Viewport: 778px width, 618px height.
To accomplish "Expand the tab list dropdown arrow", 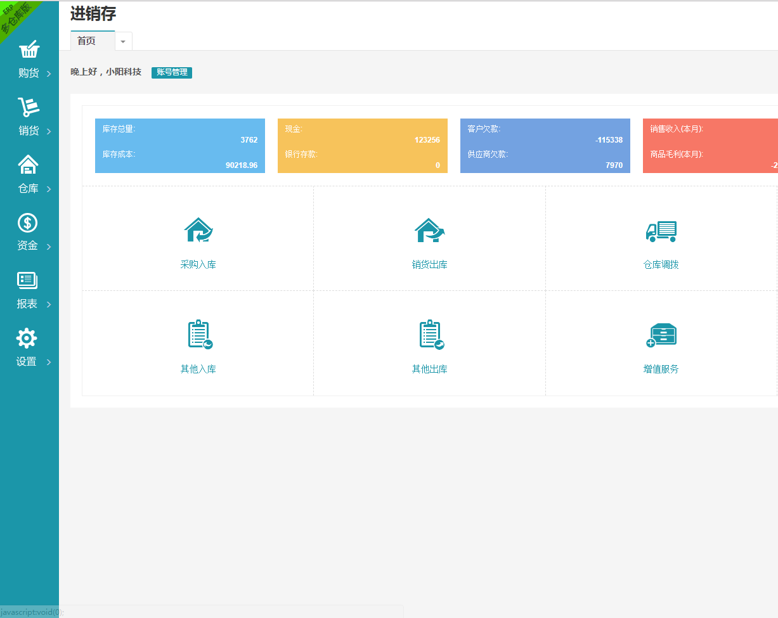I will coord(123,41).
